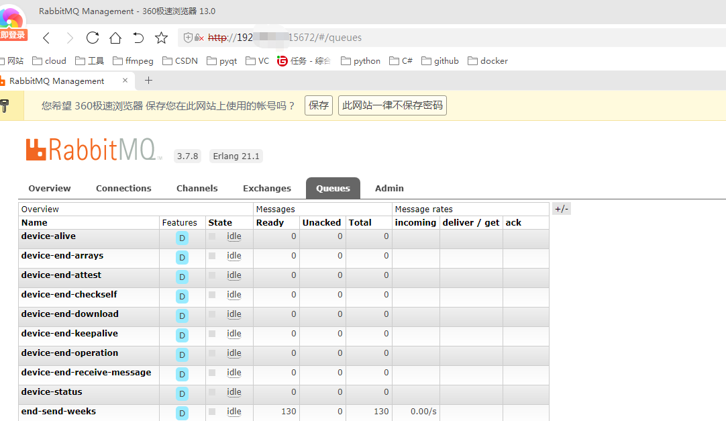Open the pyqt bookmarks folder
726x421 pixels.
[222, 60]
